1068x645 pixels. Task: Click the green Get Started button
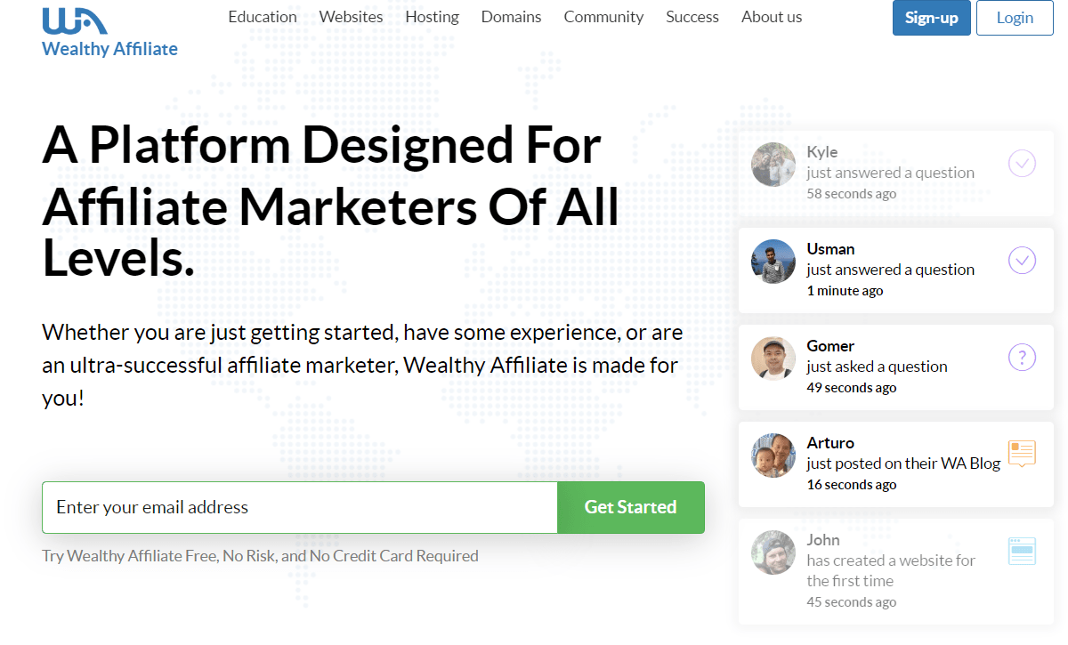point(630,507)
